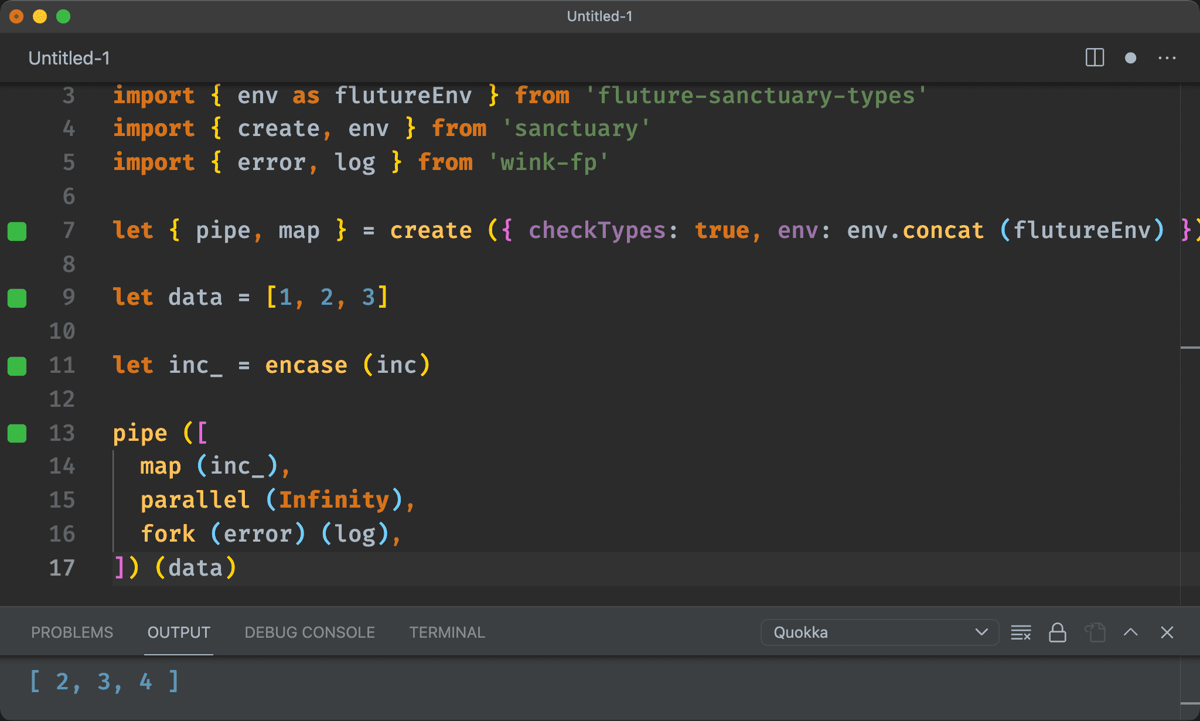
Task: Switch to the Problems tab
Action: tap(72, 632)
